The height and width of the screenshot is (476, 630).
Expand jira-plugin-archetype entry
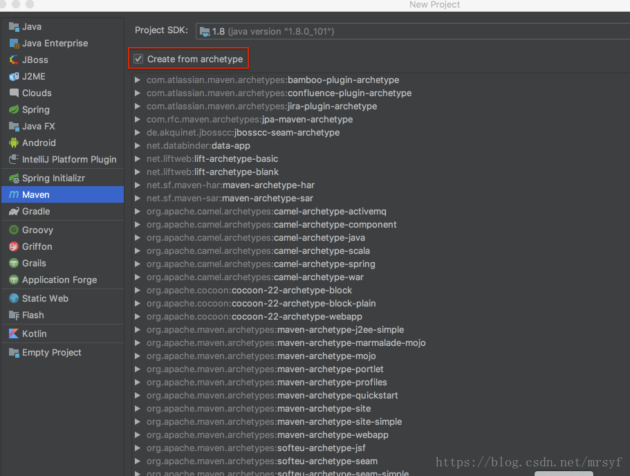click(x=138, y=106)
